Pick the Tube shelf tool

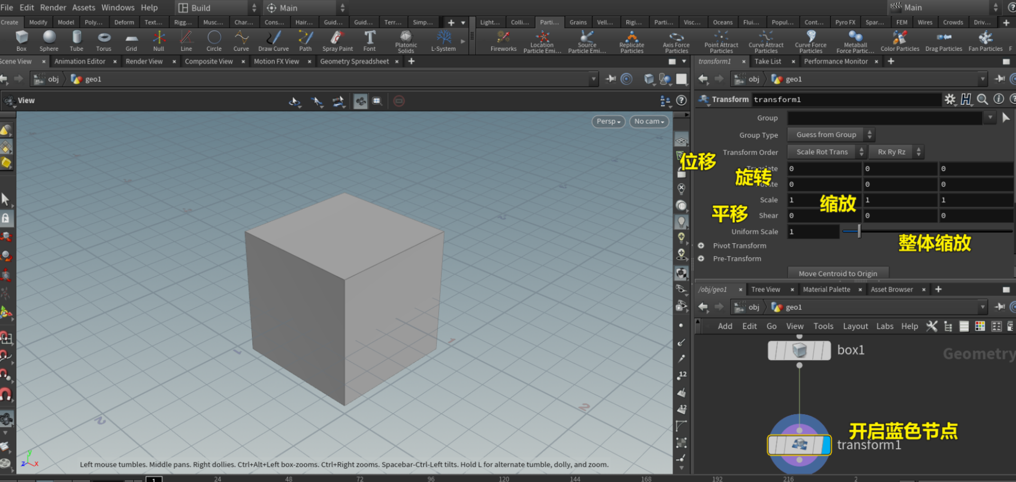point(77,41)
